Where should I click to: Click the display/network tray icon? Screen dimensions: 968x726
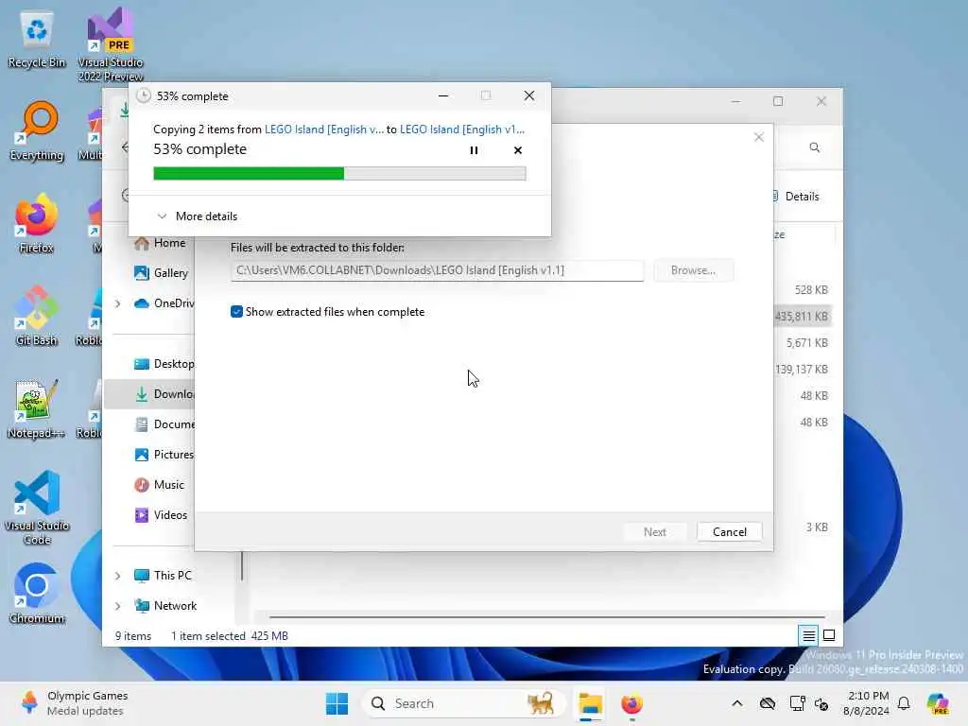797,703
